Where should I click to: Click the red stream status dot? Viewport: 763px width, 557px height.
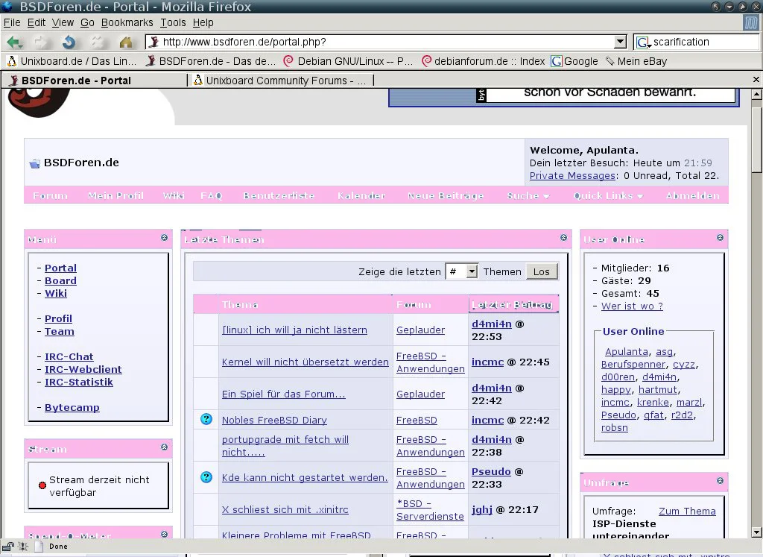42,485
